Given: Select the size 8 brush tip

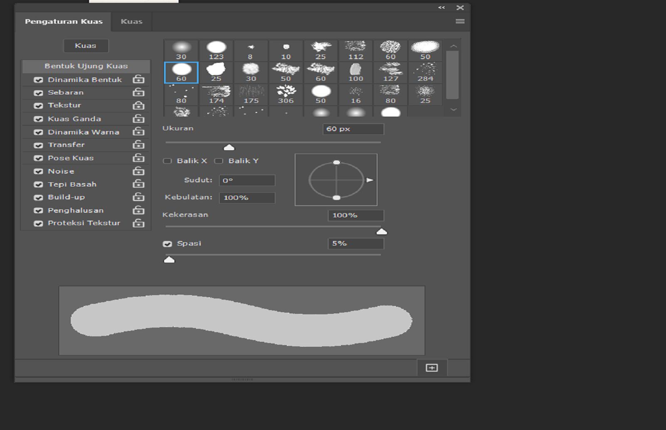Looking at the screenshot, I should pos(251,51).
